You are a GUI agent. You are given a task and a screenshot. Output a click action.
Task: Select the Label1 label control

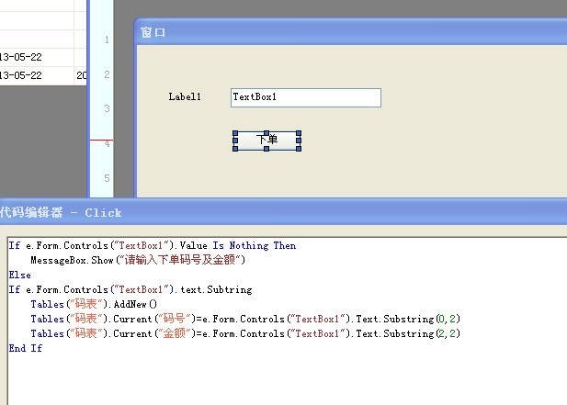pyautogui.click(x=185, y=96)
